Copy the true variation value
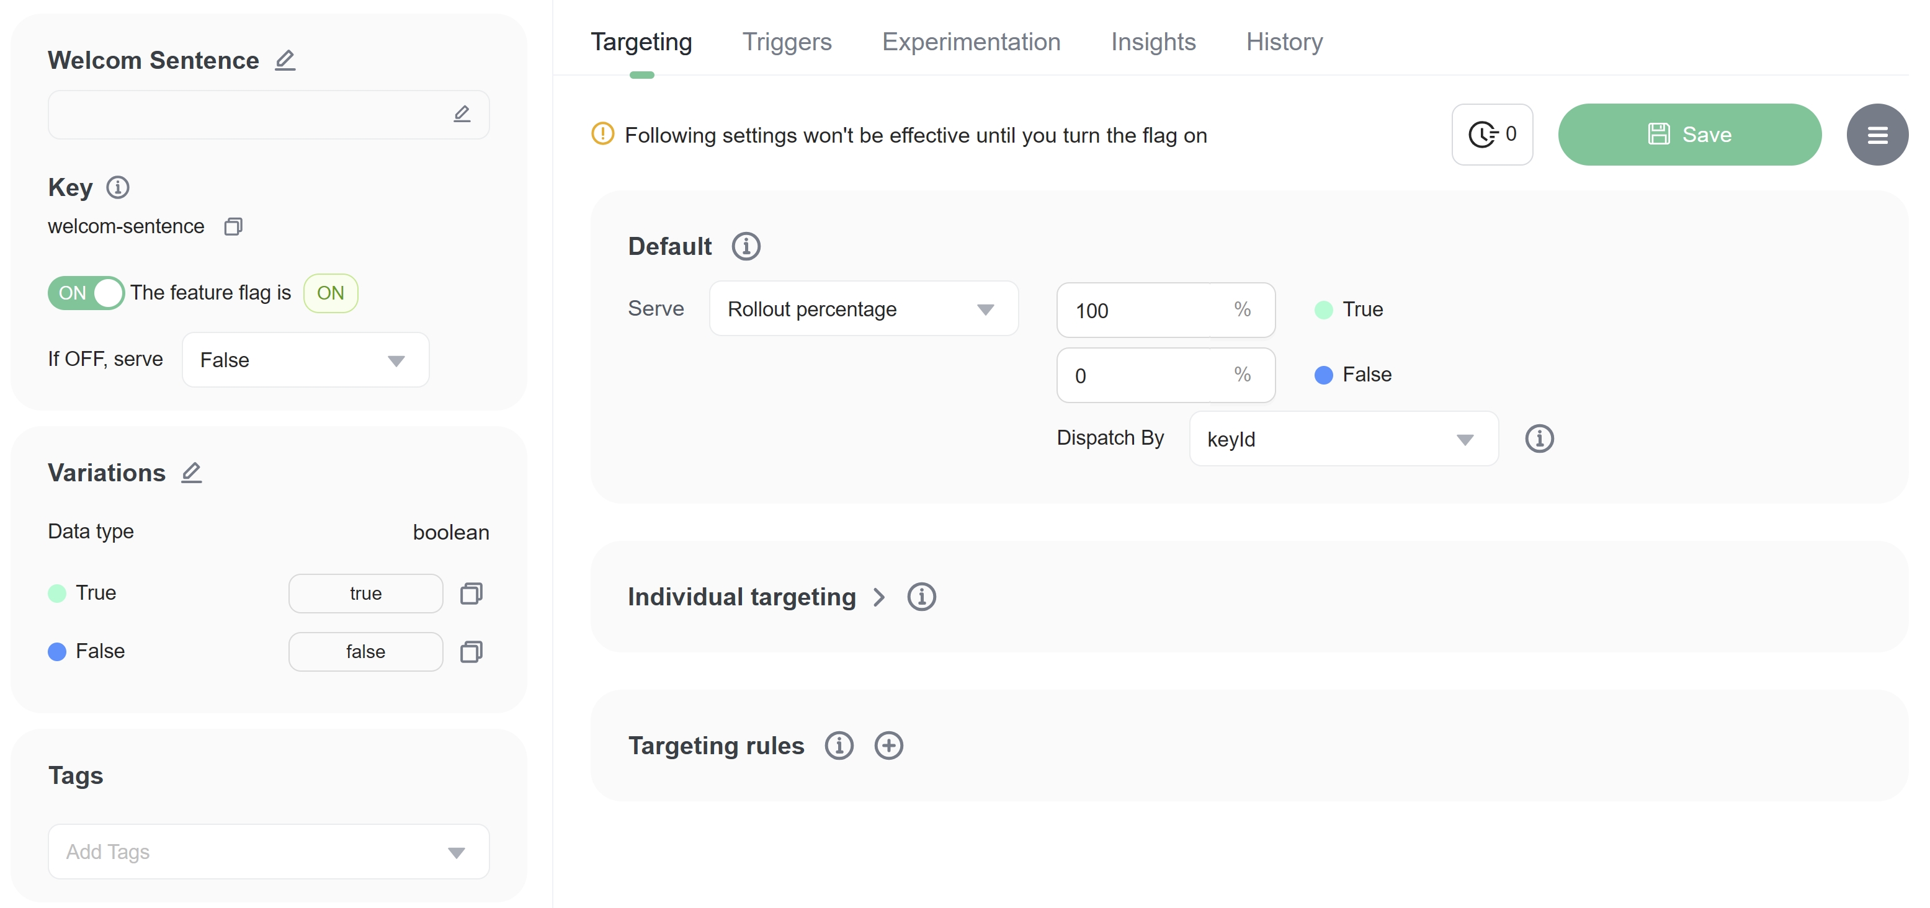 (x=471, y=594)
